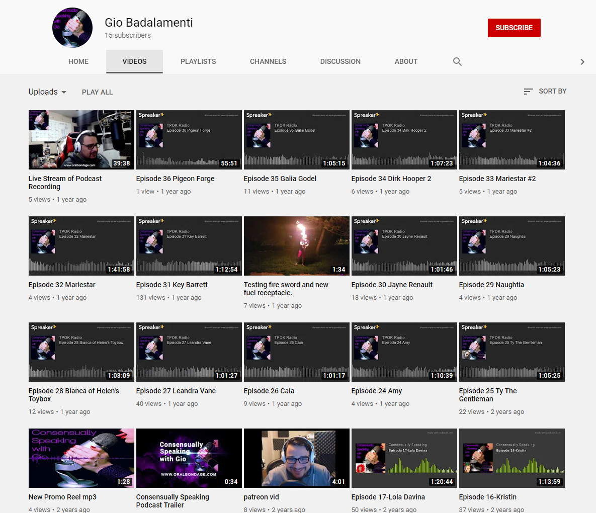Play the 39:38 live stream thumbnail
The width and height of the screenshot is (596, 513).
coord(81,140)
